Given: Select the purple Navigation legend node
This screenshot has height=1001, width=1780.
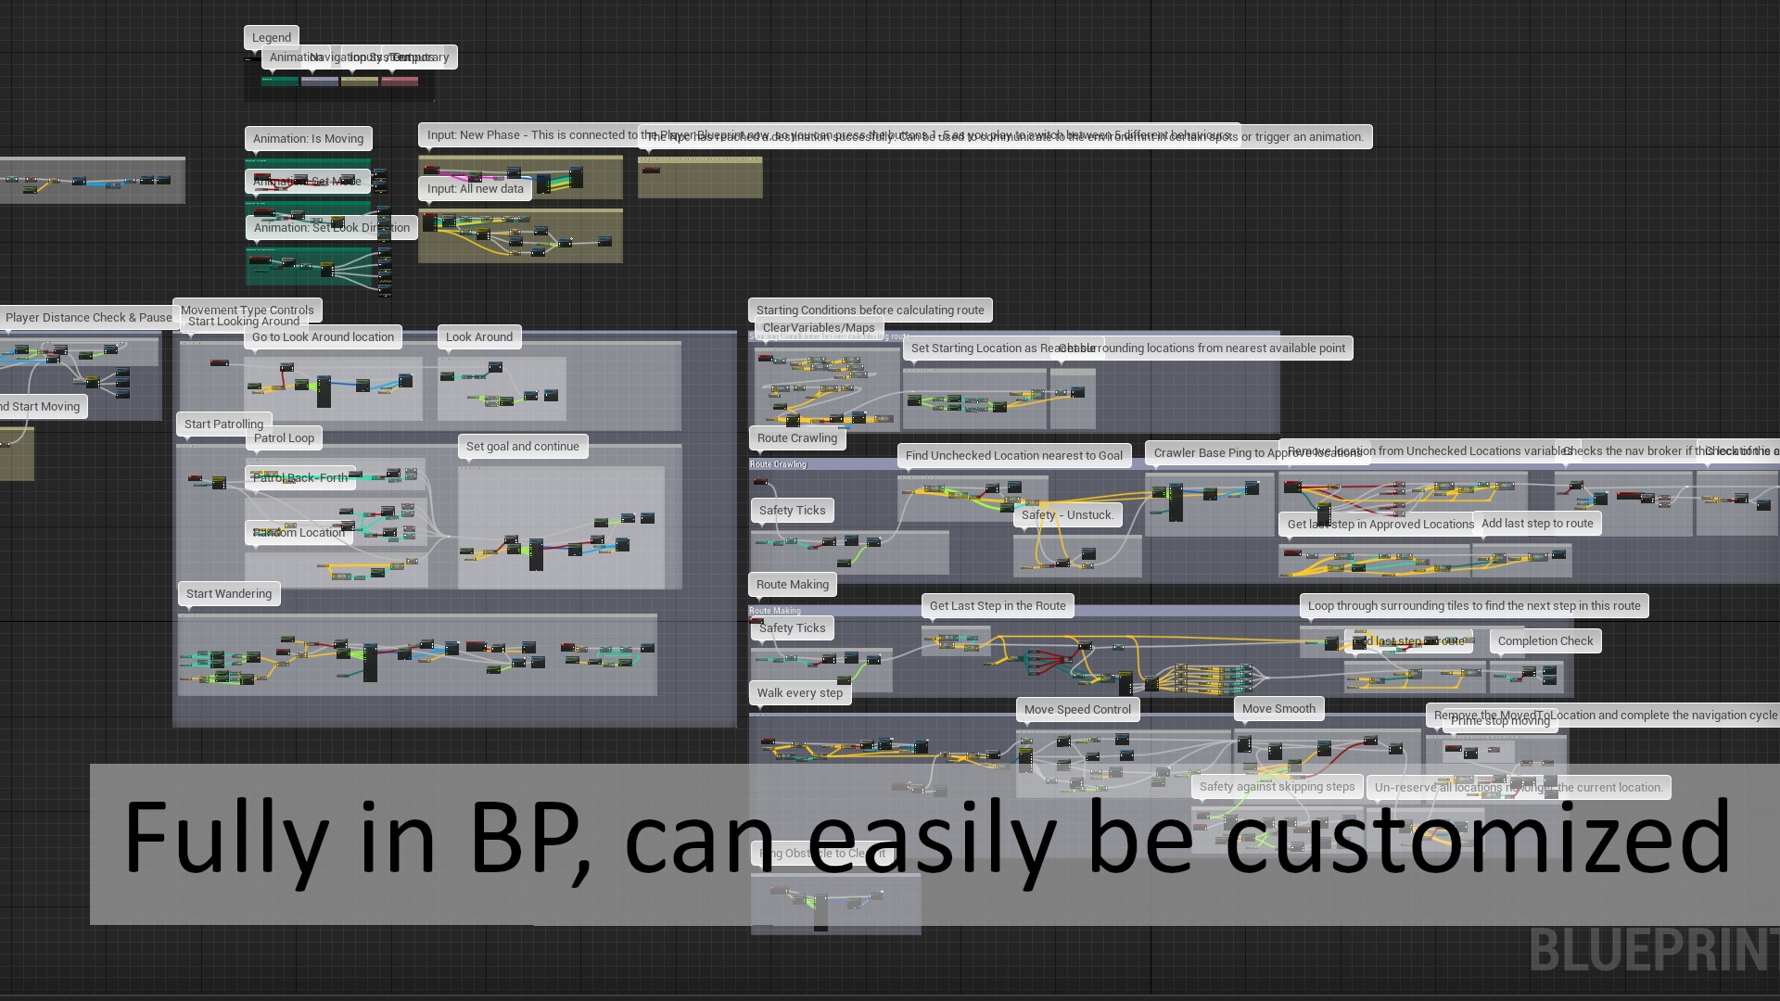Looking at the screenshot, I should tap(320, 82).
